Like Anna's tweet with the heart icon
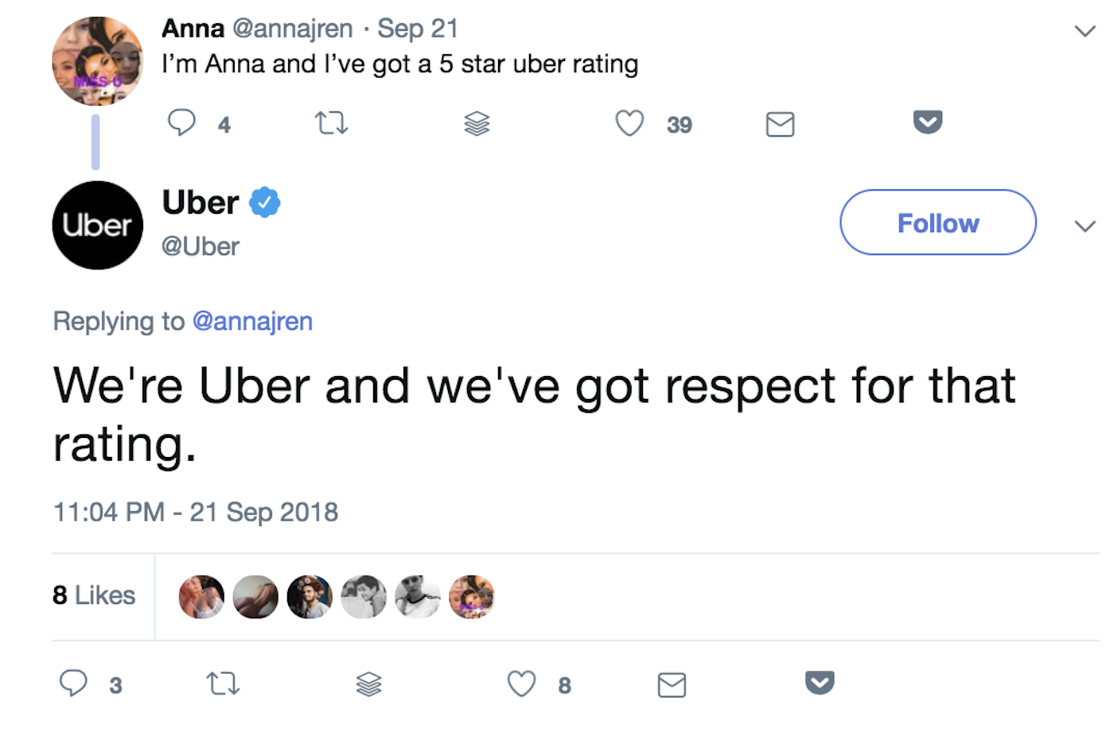The image size is (1114, 732). coord(629,123)
